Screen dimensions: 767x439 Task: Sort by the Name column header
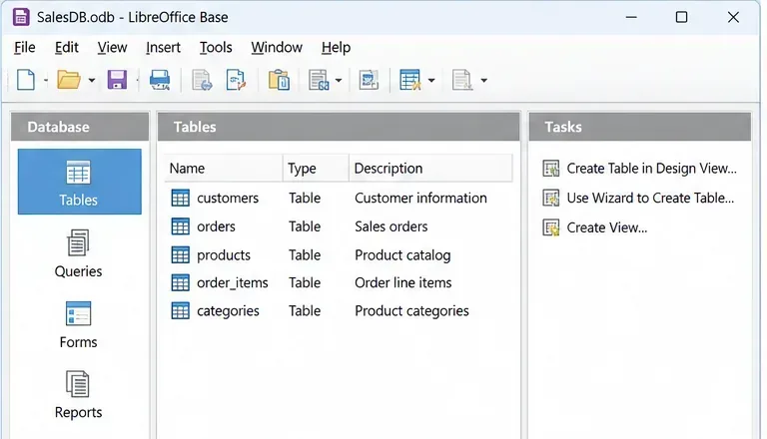tap(224, 169)
